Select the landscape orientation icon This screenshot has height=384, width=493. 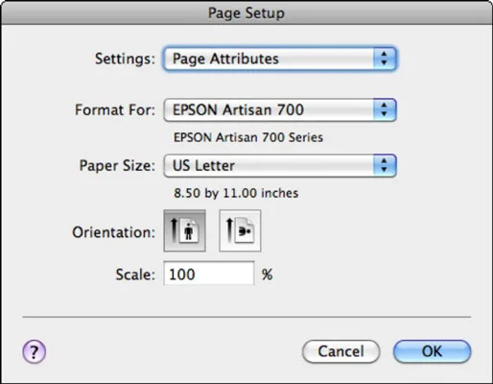coord(240,230)
